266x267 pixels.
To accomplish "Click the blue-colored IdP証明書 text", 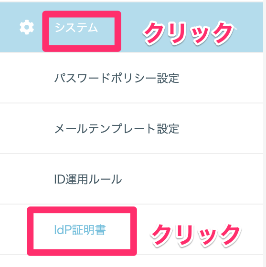I will [x=80, y=230].
